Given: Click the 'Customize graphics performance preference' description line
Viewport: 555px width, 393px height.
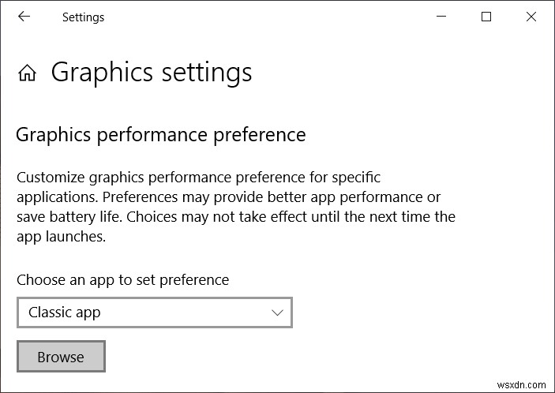Looking at the screenshot, I should [x=198, y=178].
